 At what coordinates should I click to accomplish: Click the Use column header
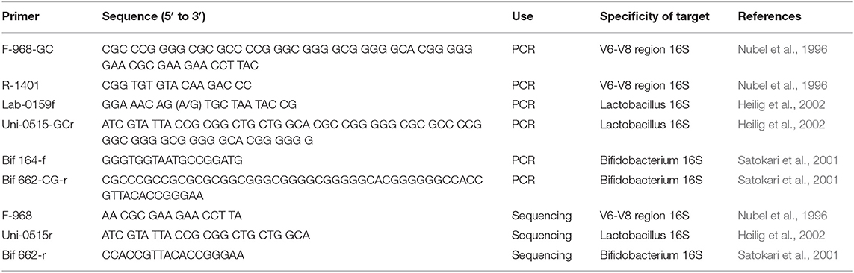tap(522, 16)
